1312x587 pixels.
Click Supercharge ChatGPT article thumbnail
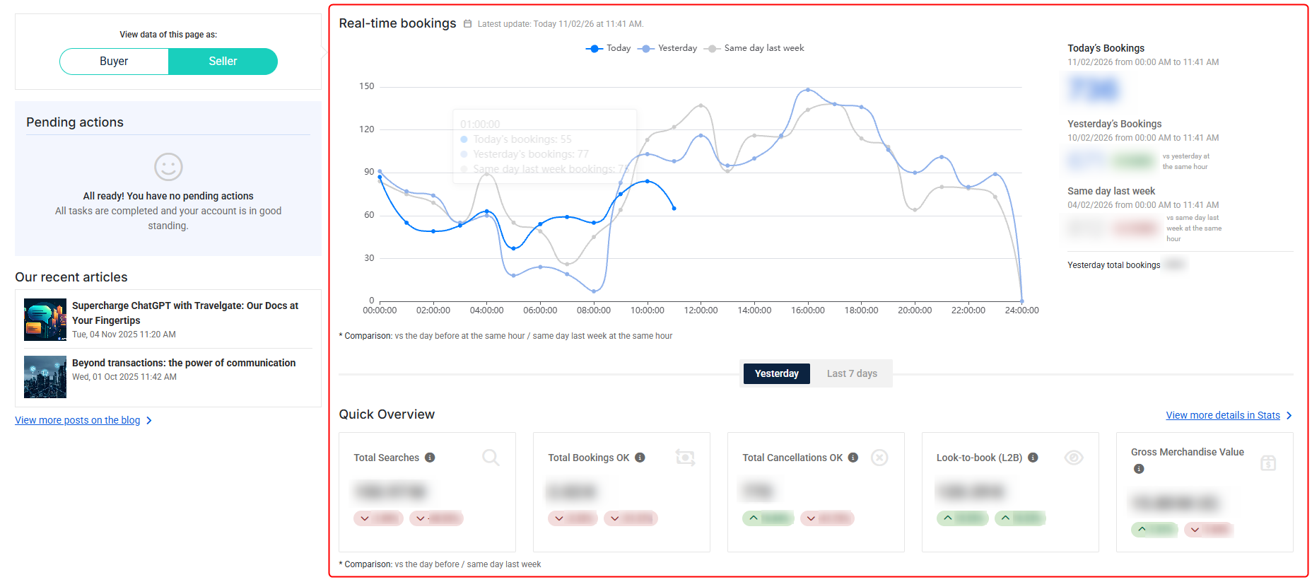coord(45,320)
